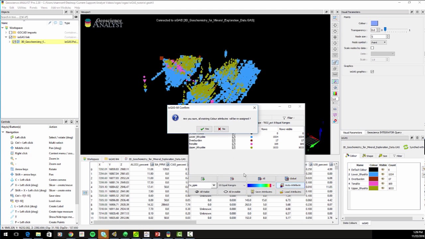Click the purple mask toolbar icon
Screen dimensions: 425x239
(x=335, y=115)
